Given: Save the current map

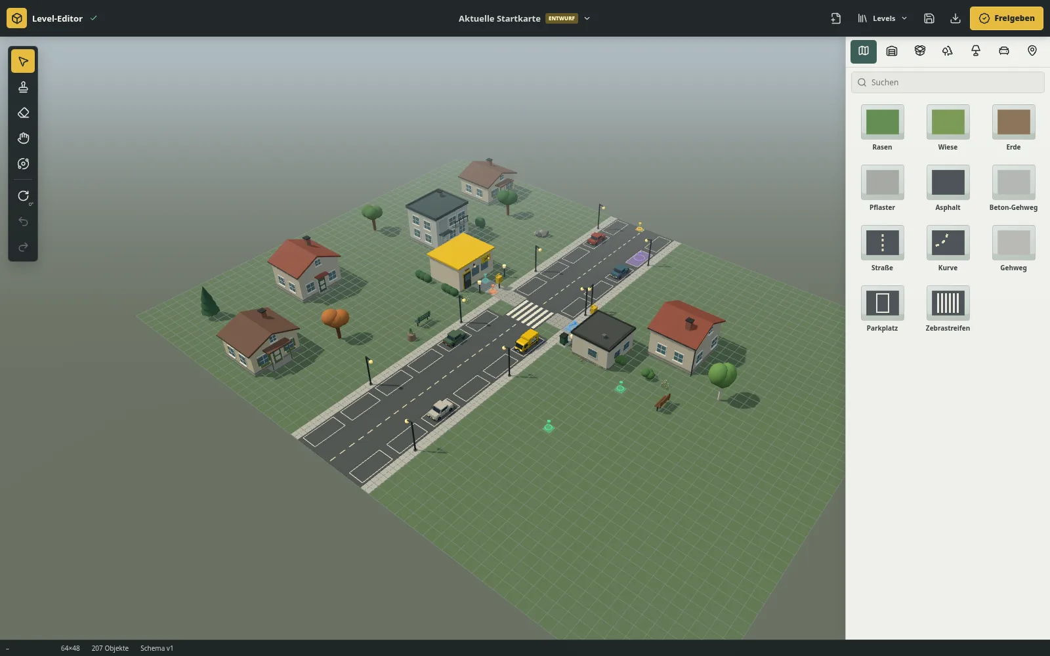Looking at the screenshot, I should [929, 18].
